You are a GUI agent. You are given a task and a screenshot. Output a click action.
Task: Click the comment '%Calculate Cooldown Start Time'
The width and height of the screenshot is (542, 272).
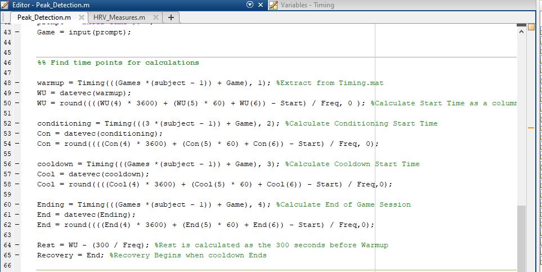click(352, 164)
